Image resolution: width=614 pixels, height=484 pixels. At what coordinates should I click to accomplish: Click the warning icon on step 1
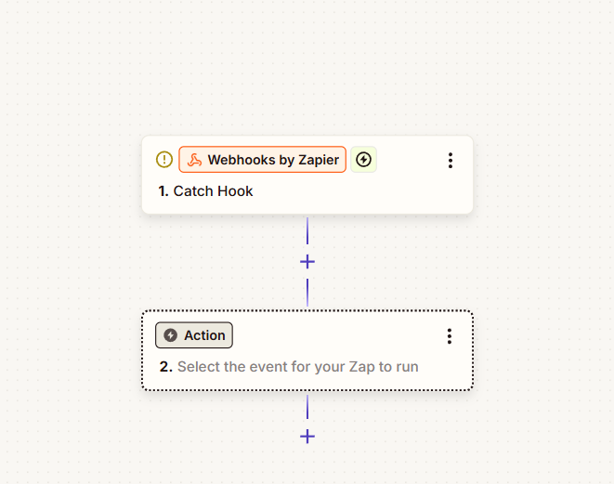click(x=164, y=160)
